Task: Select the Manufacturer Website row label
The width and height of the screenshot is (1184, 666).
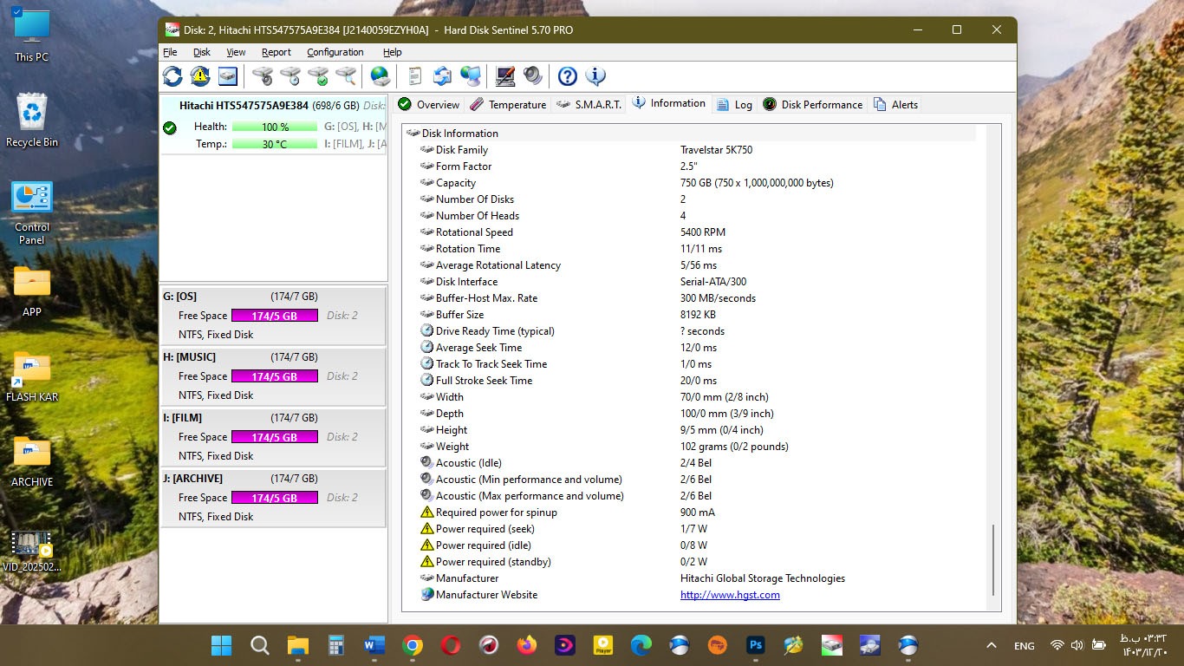Action: pos(486,595)
